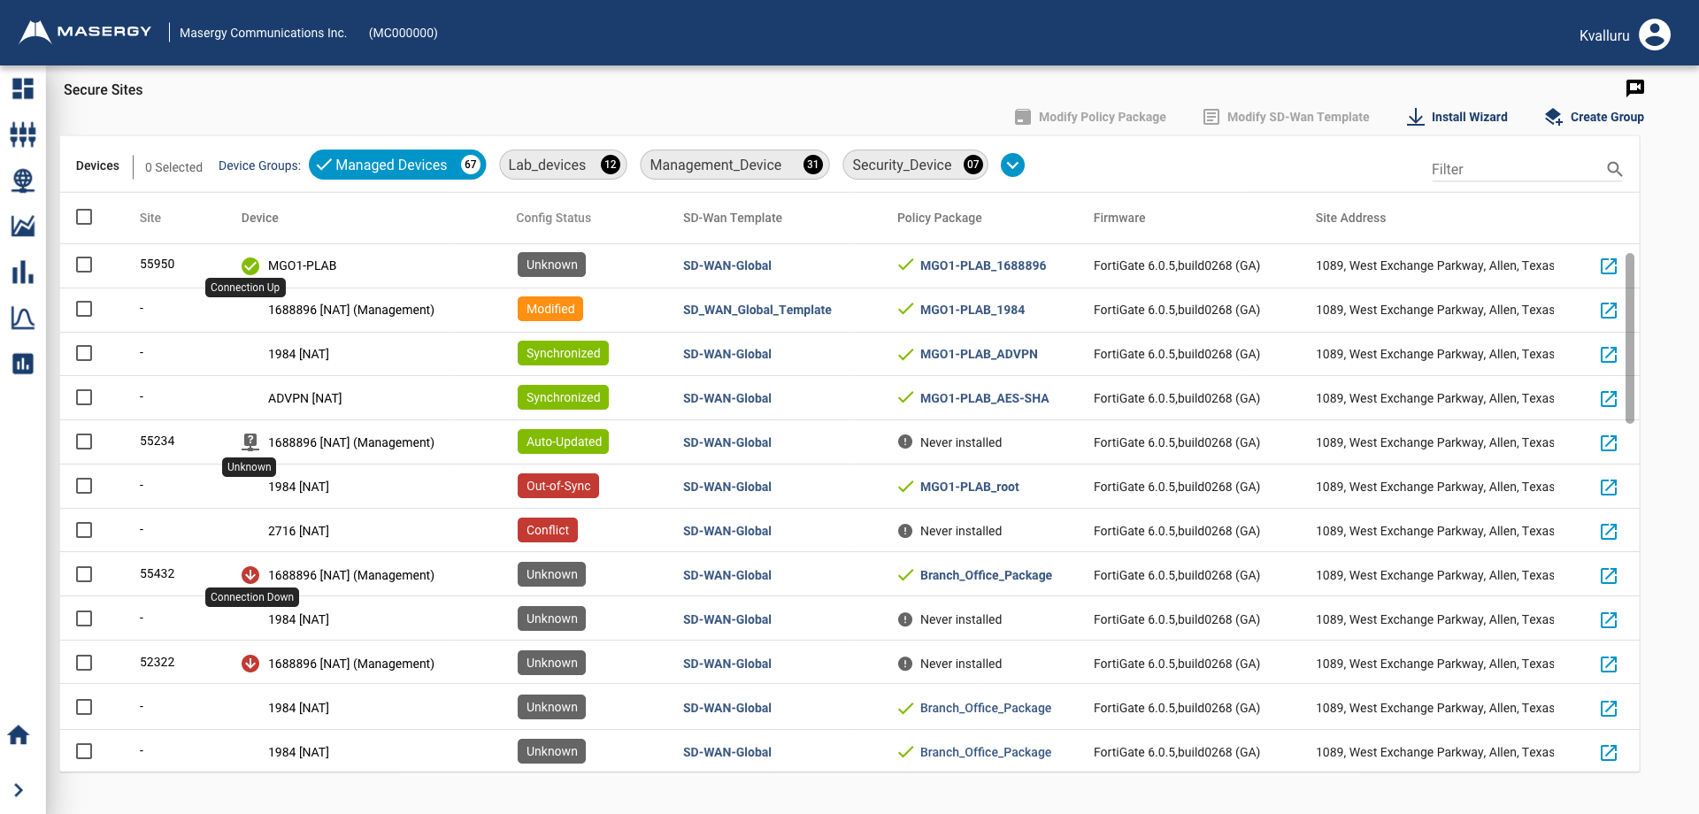1699x814 pixels.
Task: Select the Security_Device group
Action: [x=915, y=165]
